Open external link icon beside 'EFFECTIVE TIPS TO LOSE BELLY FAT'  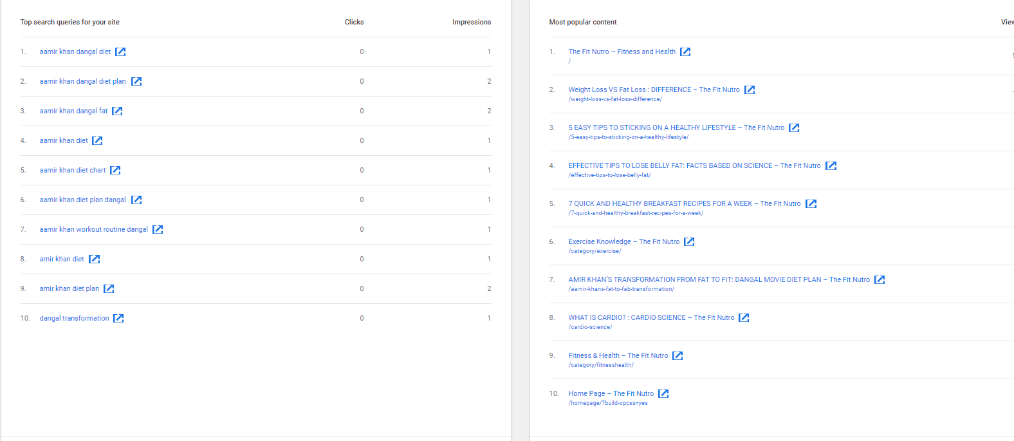tap(831, 165)
